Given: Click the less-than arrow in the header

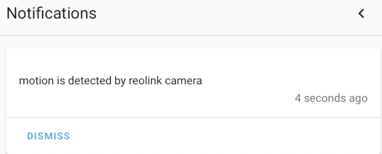Looking at the screenshot, I should click(x=362, y=13).
